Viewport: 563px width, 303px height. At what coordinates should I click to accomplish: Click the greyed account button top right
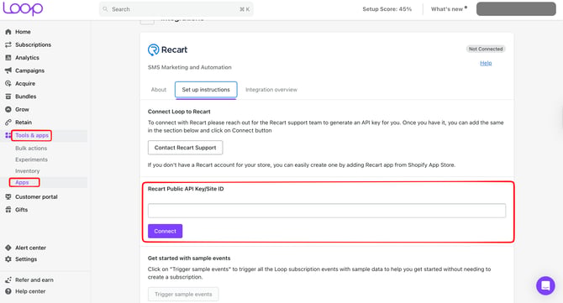point(516,9)
